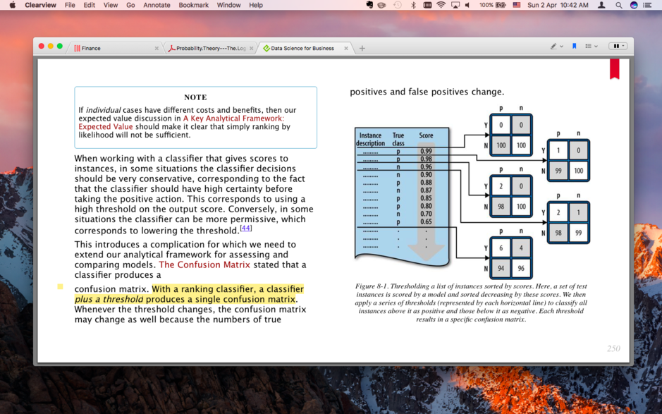Open Spotlight search in the menu bar
The width and height of the screenshot is (662, 414).
618,6
